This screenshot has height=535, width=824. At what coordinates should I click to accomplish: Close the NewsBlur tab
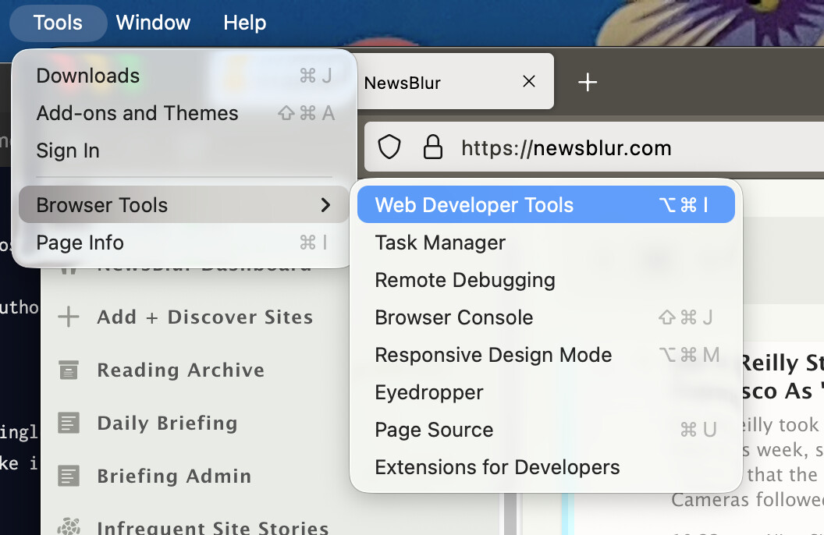pyautogui.click(x=529, y=82)
